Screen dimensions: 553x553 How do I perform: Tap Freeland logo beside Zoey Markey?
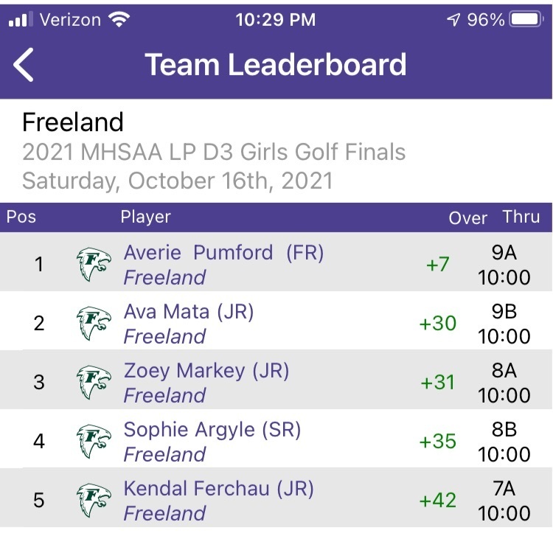94,382
